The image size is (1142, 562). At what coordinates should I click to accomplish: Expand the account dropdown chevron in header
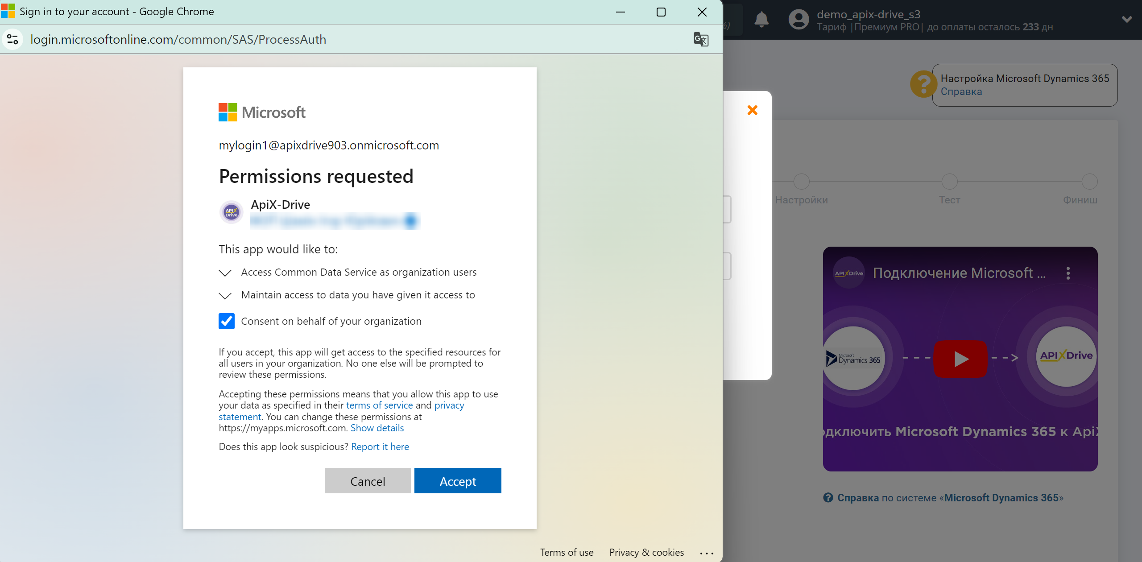(1127, 19)
